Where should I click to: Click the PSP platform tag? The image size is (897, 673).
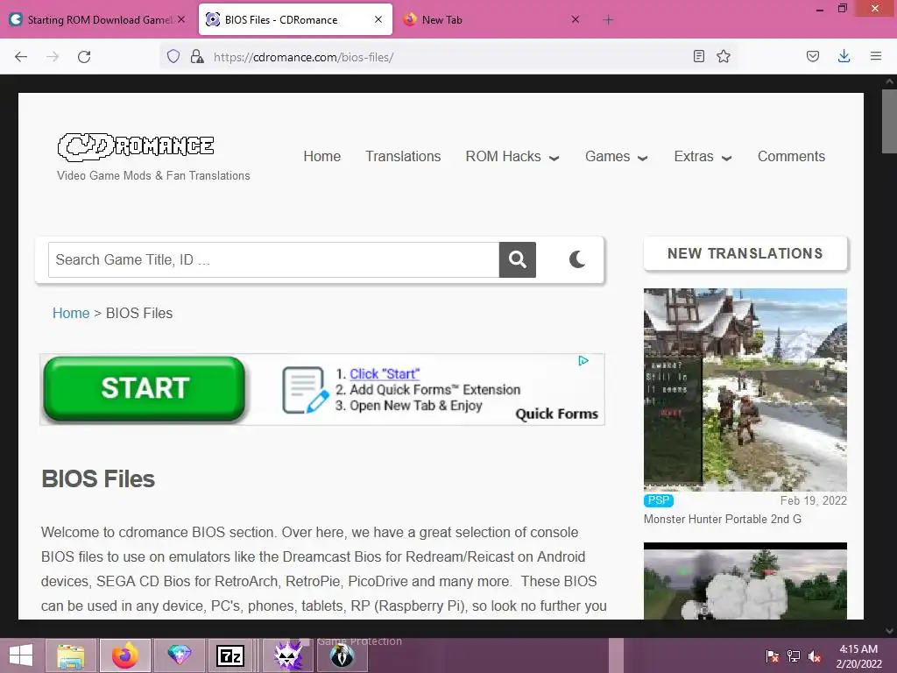click(x=659, y=500)
